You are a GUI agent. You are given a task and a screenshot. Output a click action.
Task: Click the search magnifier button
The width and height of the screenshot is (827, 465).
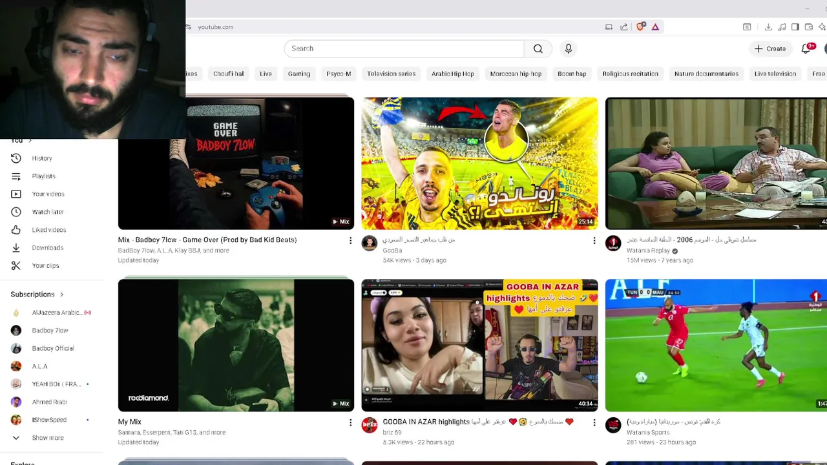tap(538, 48)
